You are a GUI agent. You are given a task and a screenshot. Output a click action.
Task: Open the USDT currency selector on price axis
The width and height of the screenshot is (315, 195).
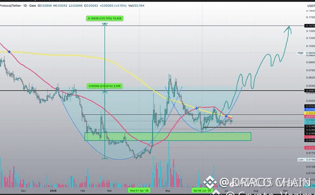311,6
